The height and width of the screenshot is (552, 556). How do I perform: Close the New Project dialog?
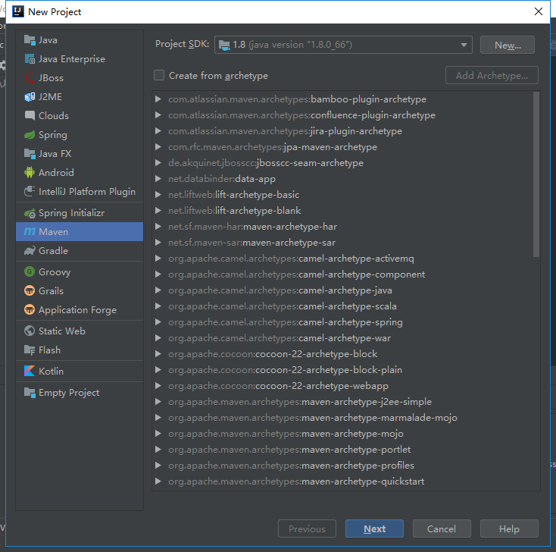(539, 11)
